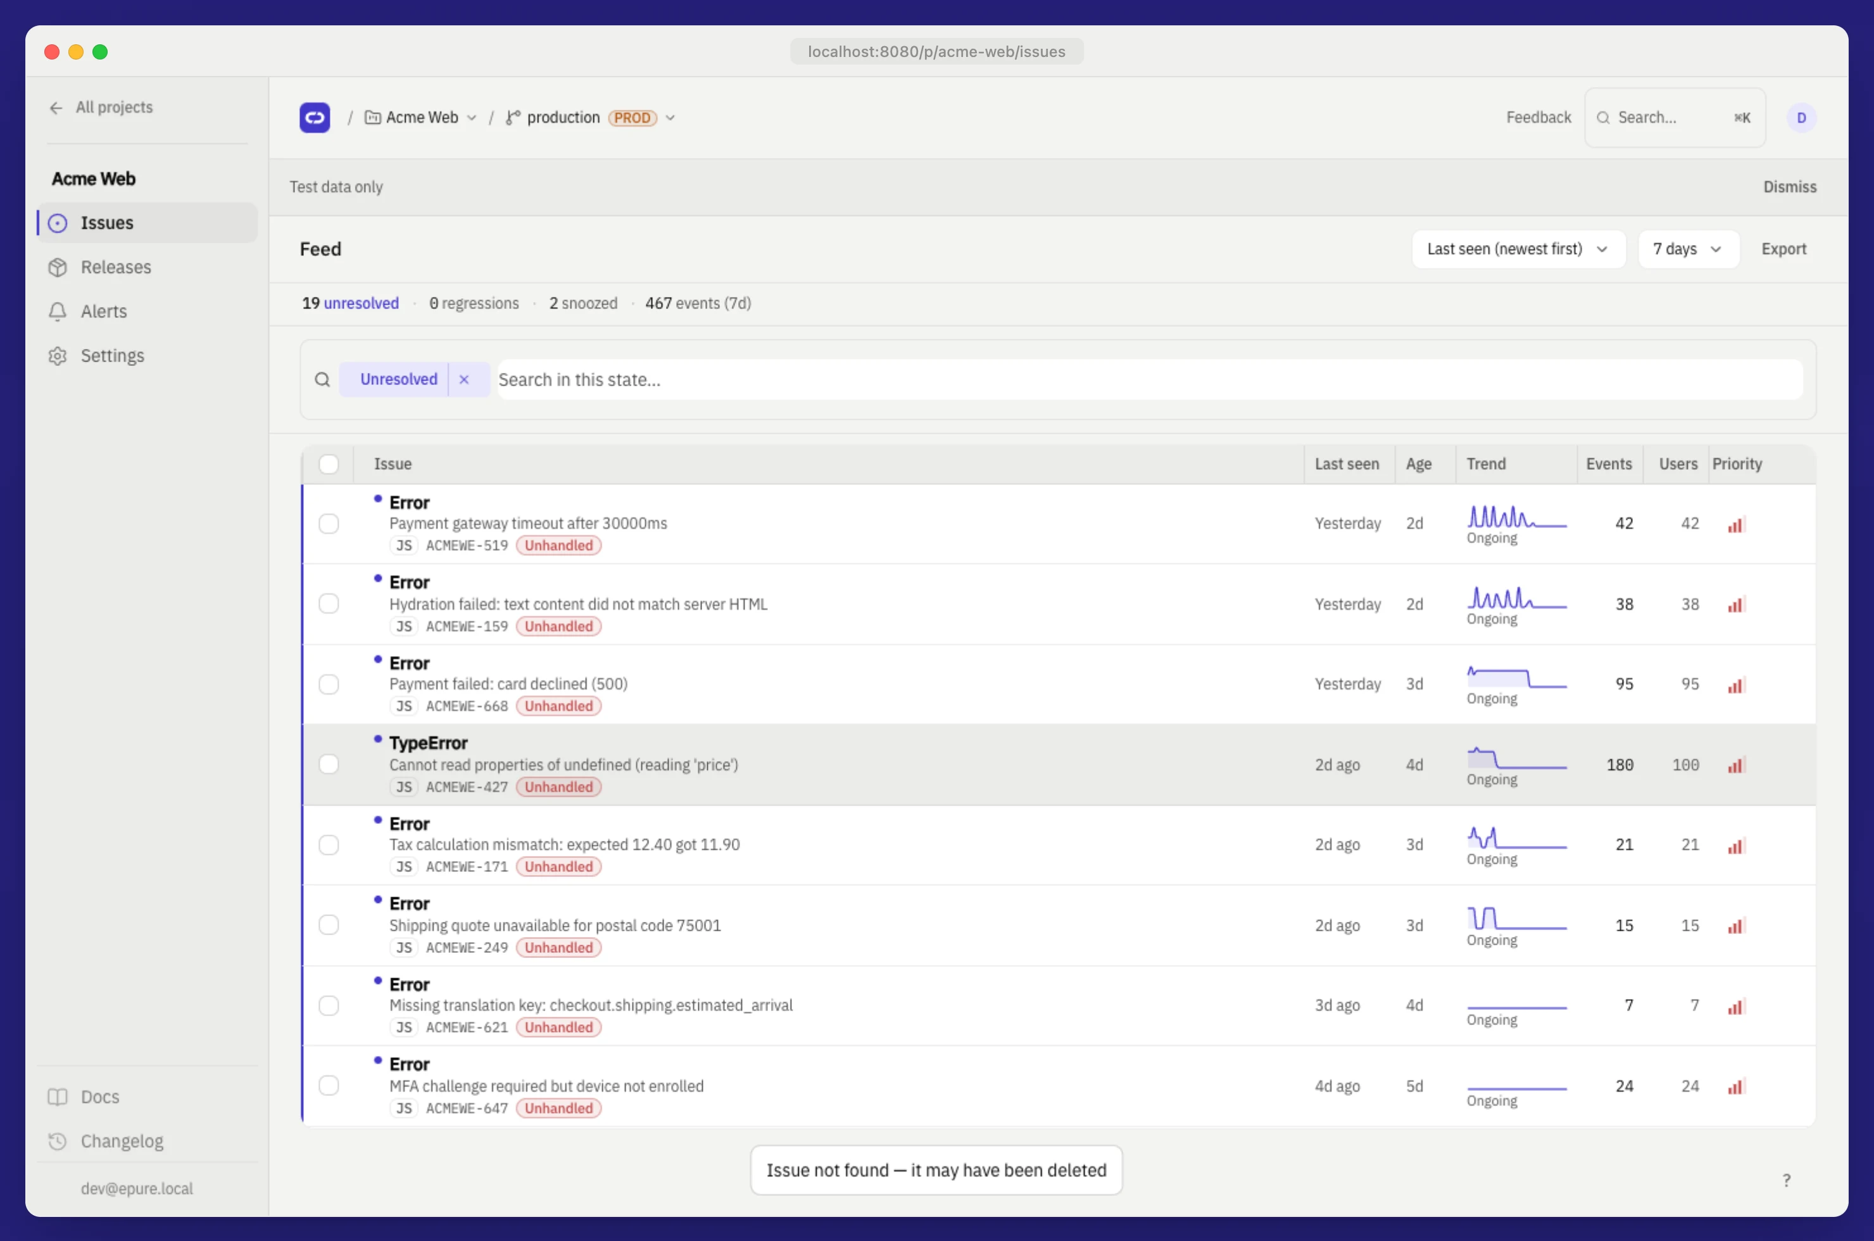
Task: Click the Unresolved filter chip
Action: [x=398, y=380]
